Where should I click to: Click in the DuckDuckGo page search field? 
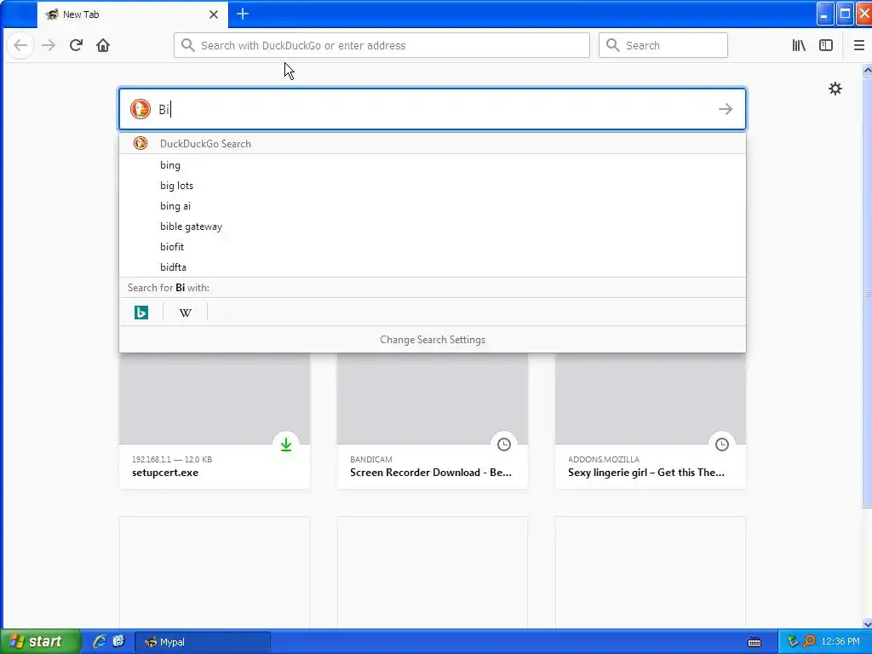(432, 109)
